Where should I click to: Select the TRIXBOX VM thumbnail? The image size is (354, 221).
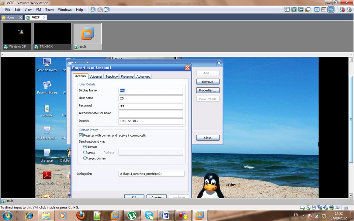coord(52,34)
